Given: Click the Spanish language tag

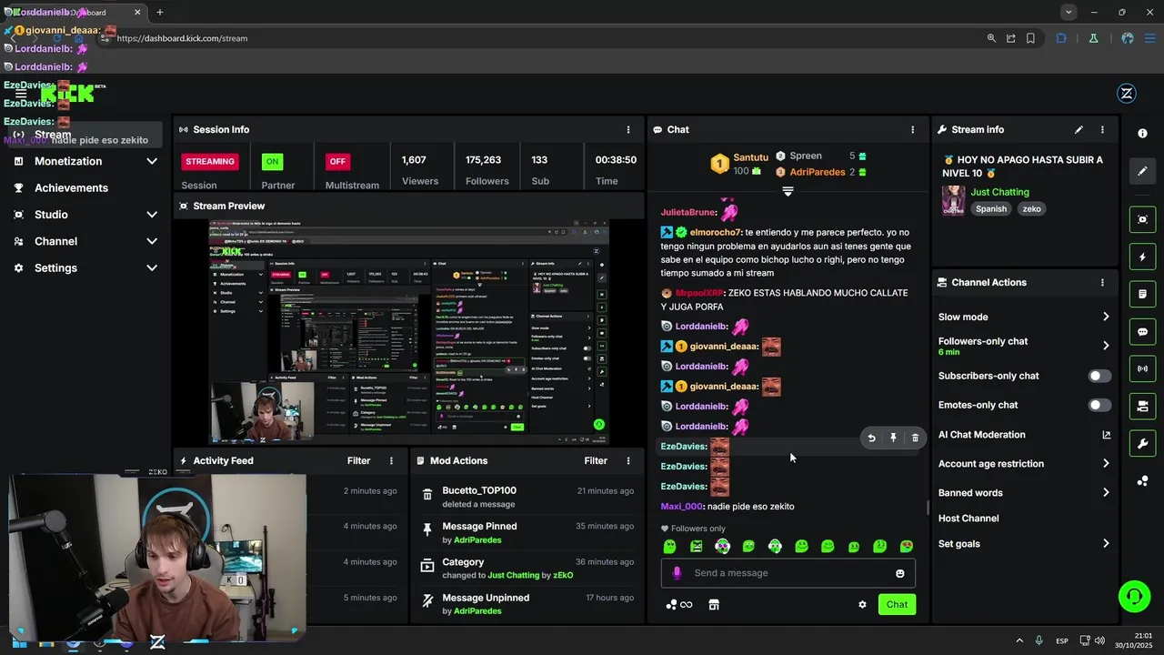Looking at the screenshot, I should [x=991, y=209].
